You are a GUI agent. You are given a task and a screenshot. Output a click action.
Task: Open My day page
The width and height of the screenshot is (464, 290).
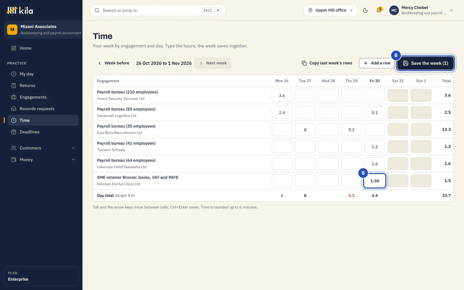(x=43, y=74)
